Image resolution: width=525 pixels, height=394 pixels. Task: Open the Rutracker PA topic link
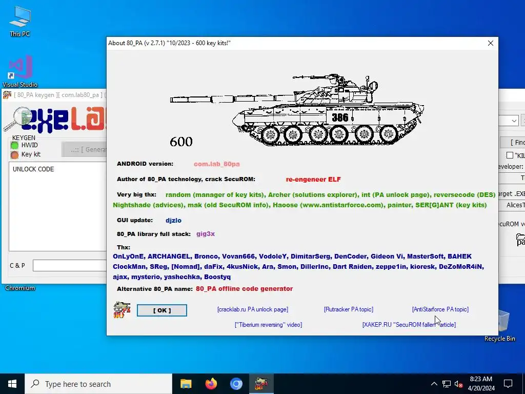(x=348, y=309)
